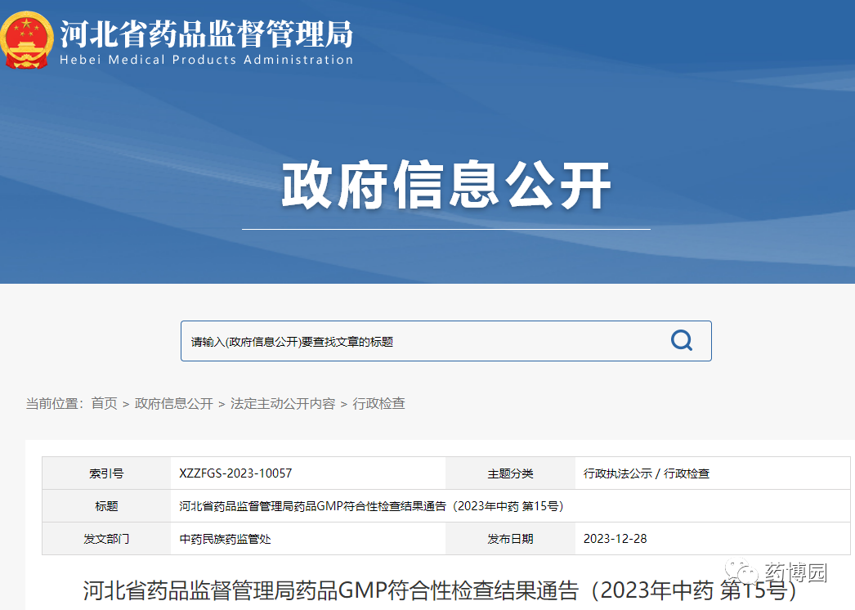Select index number XZZFGS-2023-10057
This screenshot has height=610, width=855.
pyautogui.click(x=235, y=473)
